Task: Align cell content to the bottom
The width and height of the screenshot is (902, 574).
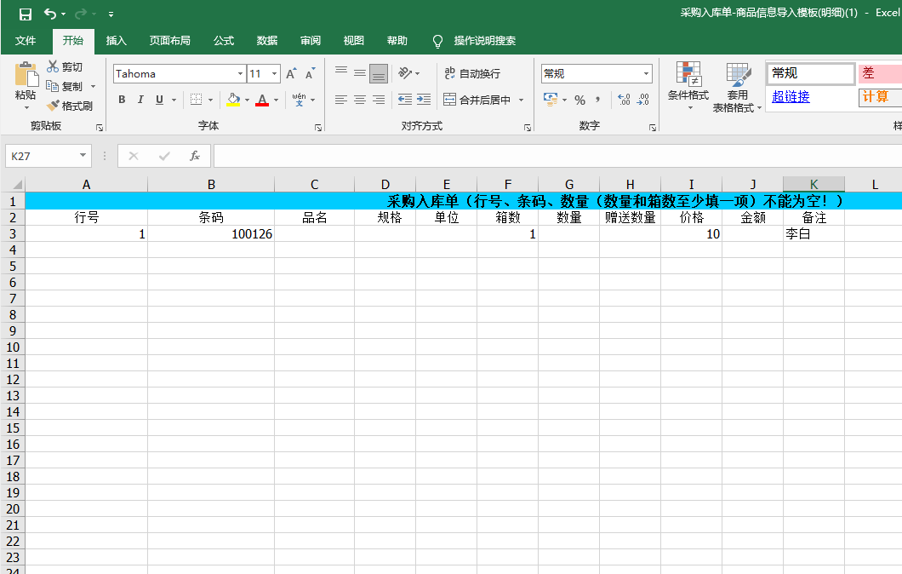Action: pos(379,73)
